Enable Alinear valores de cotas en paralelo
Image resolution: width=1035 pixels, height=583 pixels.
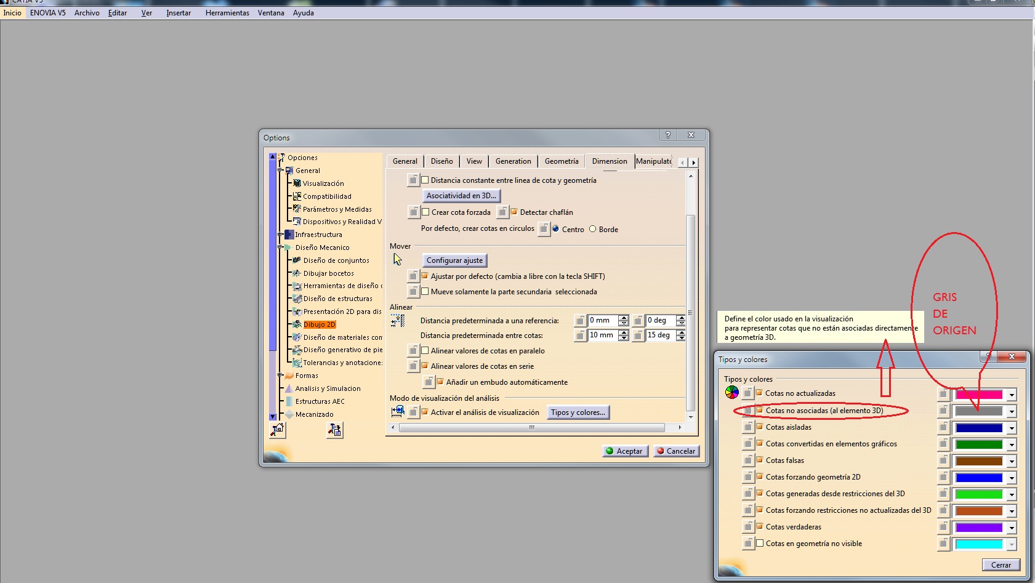pos(425,350)
